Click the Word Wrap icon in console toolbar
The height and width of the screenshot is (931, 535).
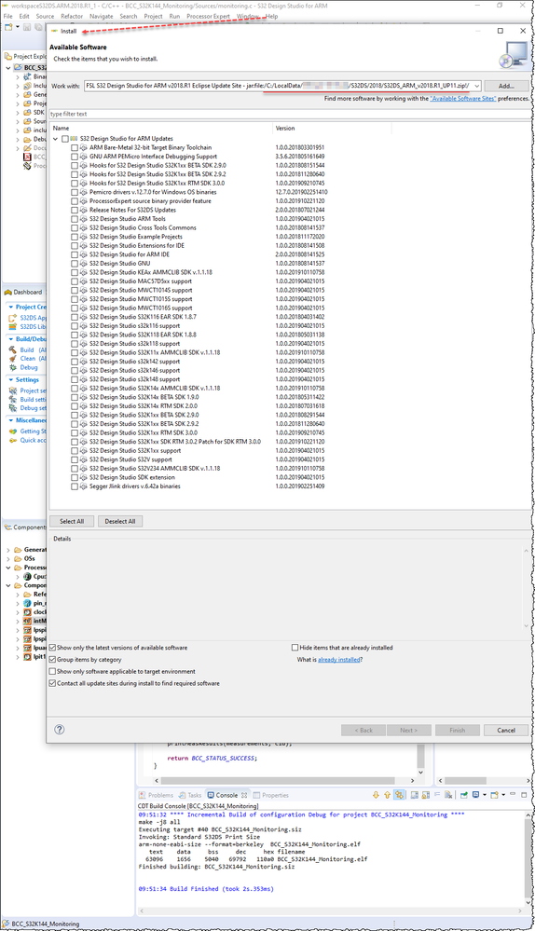[436, 794]
